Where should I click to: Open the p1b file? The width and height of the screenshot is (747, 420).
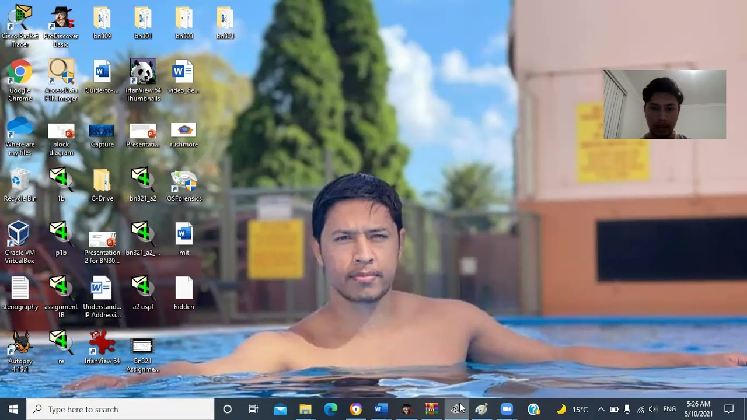pos(61,239)
